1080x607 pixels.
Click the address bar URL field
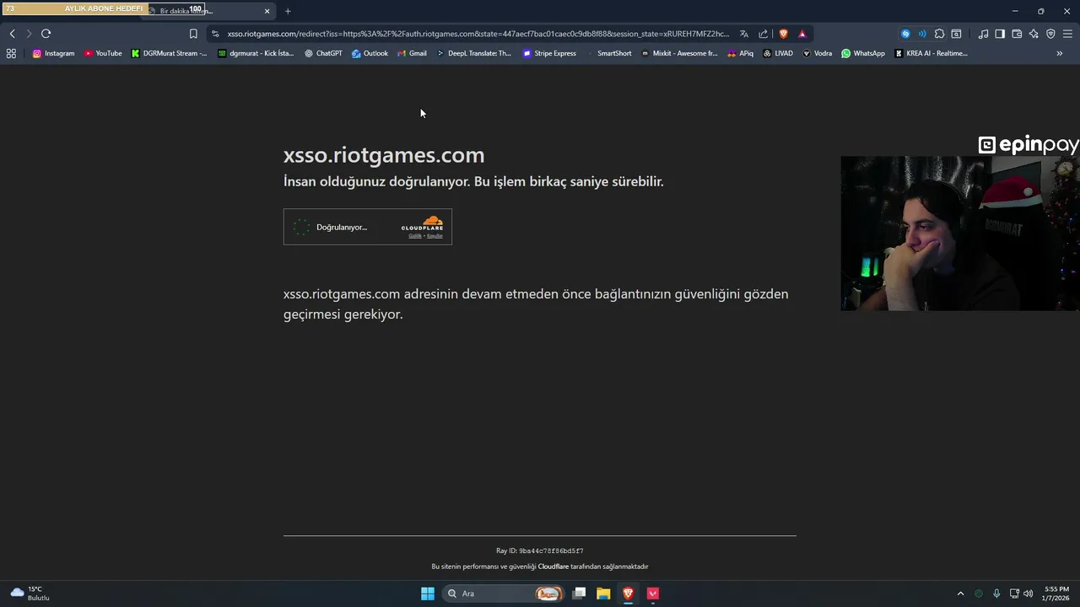coord(478,34)
